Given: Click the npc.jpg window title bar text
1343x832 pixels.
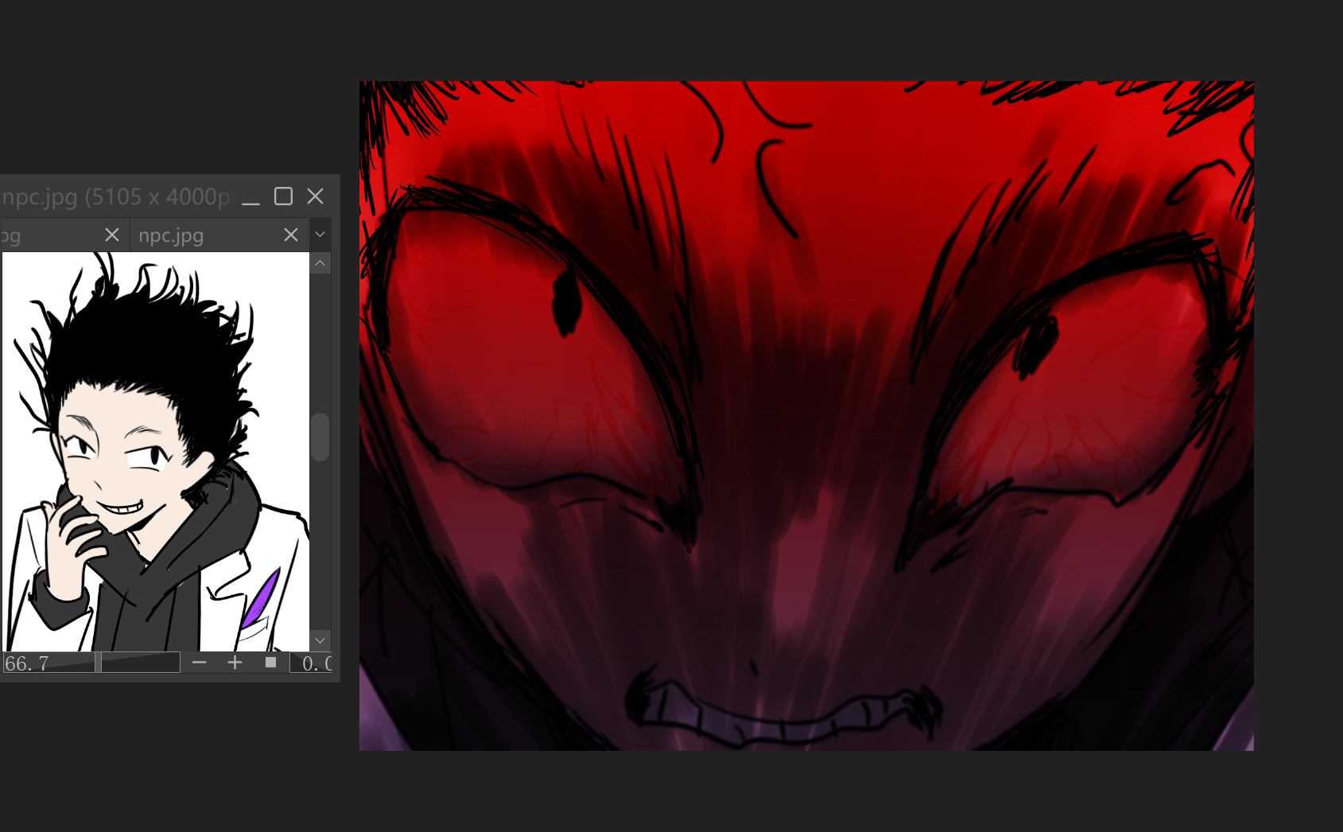Looking at the screenshot, I should (x=116, y=196).
